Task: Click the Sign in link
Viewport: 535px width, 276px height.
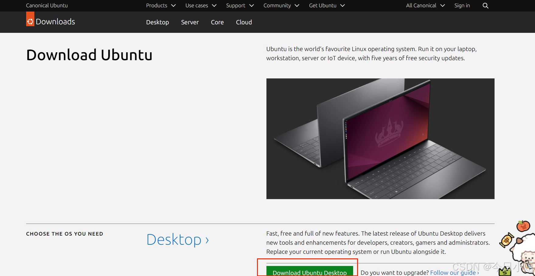Action: (x=462, y=5)
